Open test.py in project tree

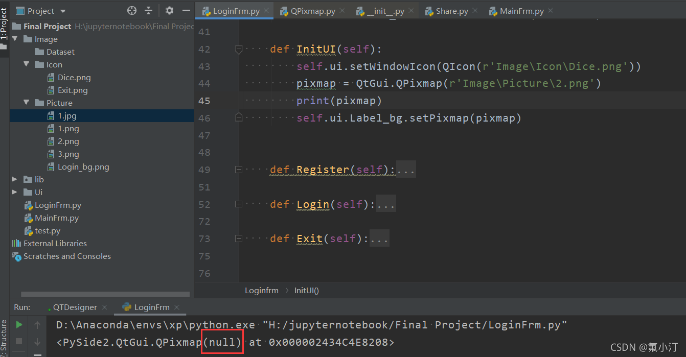click(42, 231)
